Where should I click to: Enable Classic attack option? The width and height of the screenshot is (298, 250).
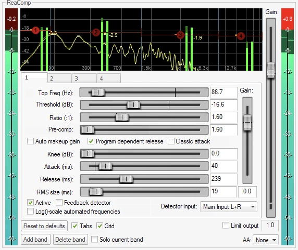tap(171, 141)
